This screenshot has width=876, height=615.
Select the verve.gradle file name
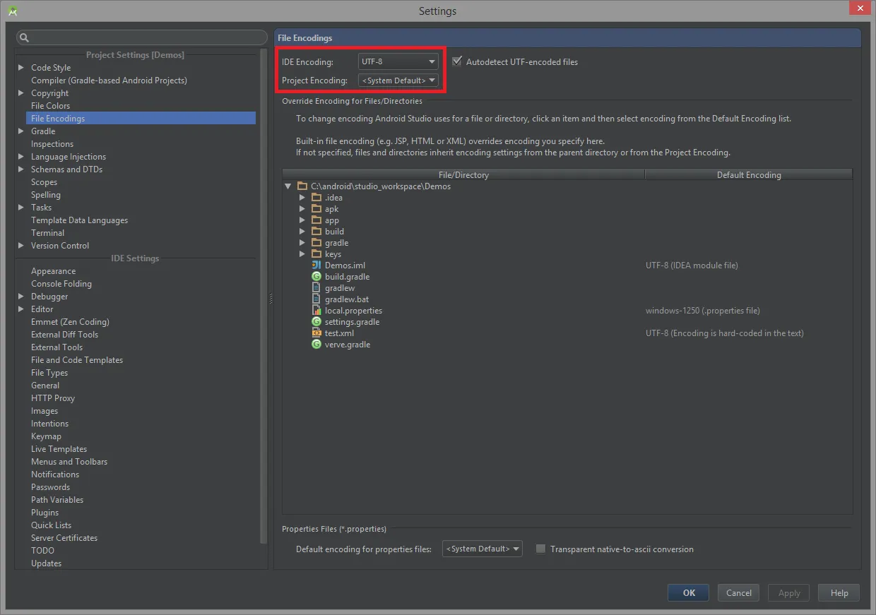348,345
